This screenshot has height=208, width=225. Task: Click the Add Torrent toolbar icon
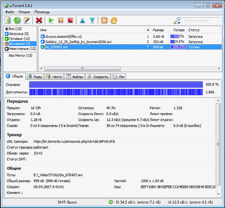(x=8, y=20)
